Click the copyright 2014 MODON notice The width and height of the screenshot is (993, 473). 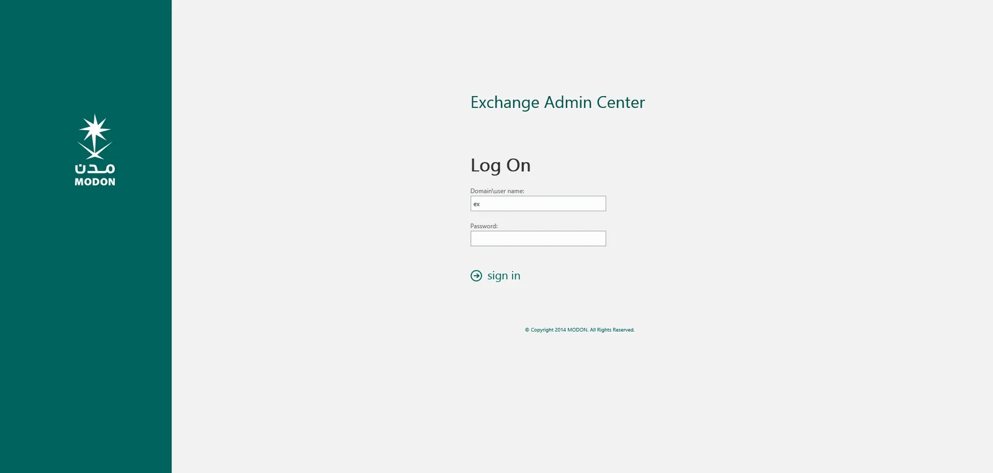point(580,330)
